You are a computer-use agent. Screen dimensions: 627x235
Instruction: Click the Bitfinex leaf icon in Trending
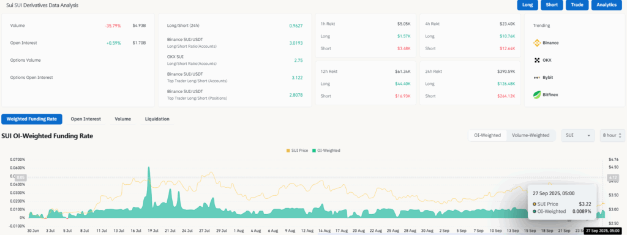click(x=537, y=95)
